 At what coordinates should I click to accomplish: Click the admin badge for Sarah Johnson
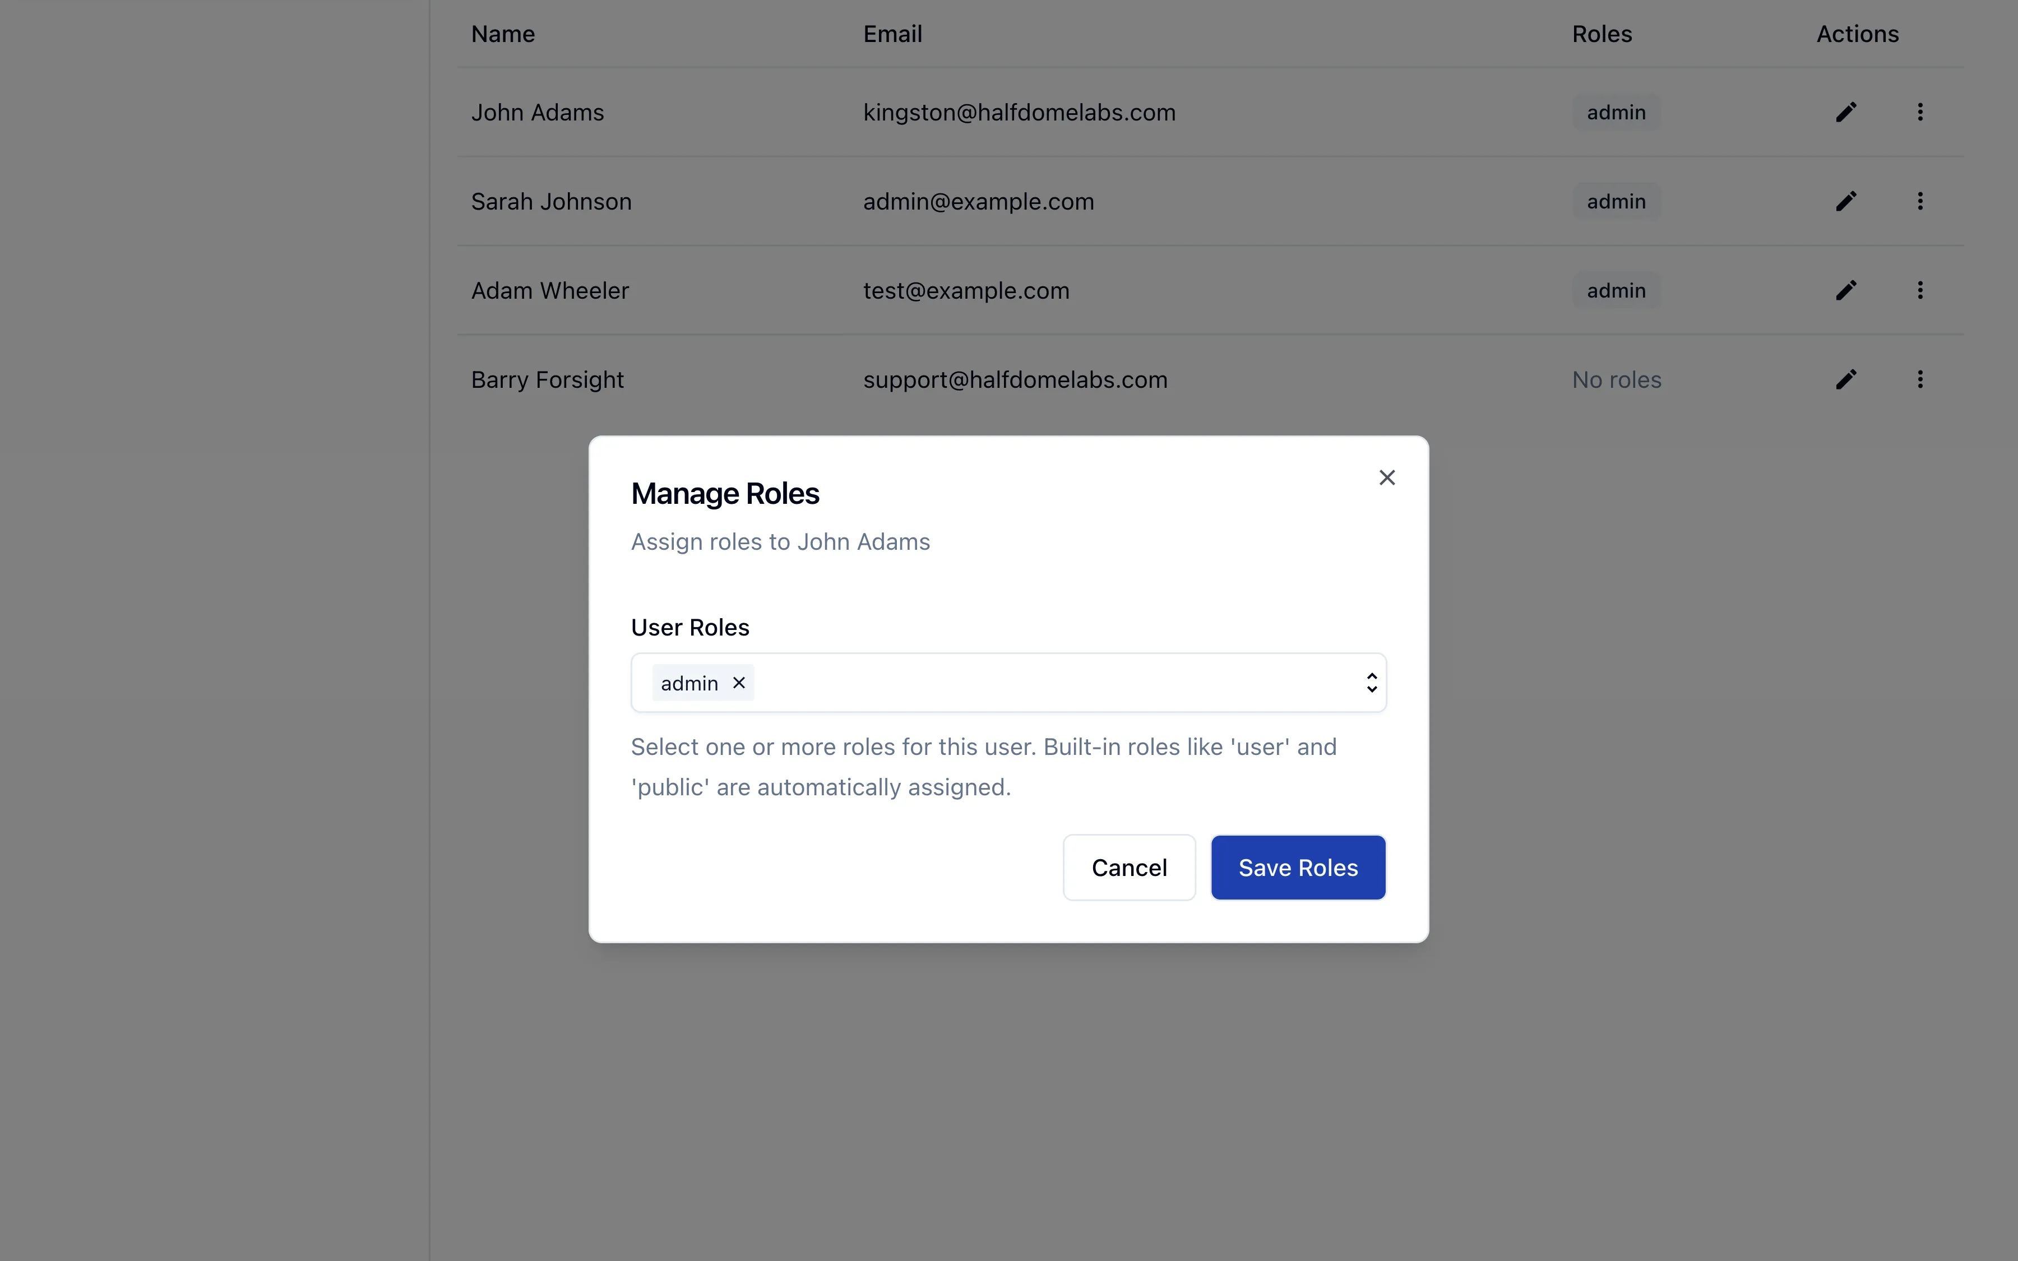coord(1615,201)
